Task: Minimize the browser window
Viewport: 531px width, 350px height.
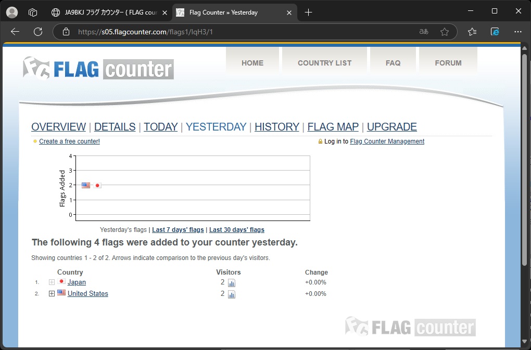Action: pos(471,11)
